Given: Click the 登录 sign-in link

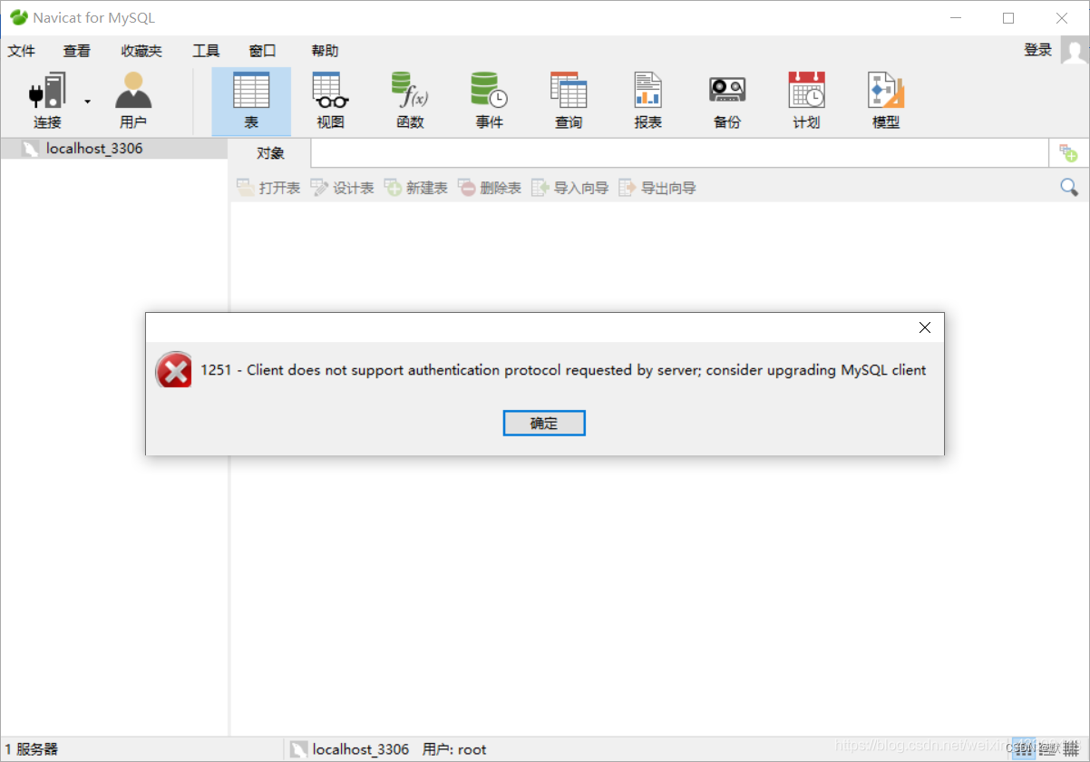Looking at the screenshot, I should coord(1038,50).
